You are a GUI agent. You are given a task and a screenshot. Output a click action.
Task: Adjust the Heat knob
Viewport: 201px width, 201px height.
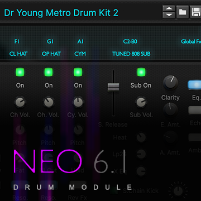click(x=141, y=137)
